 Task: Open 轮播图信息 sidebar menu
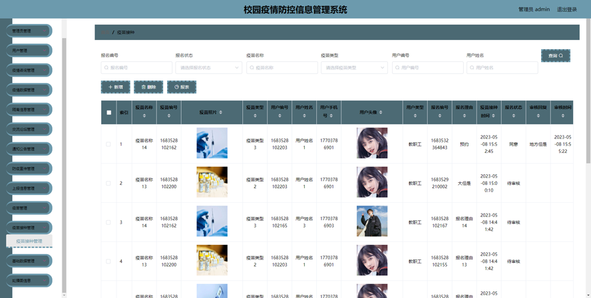29,280
